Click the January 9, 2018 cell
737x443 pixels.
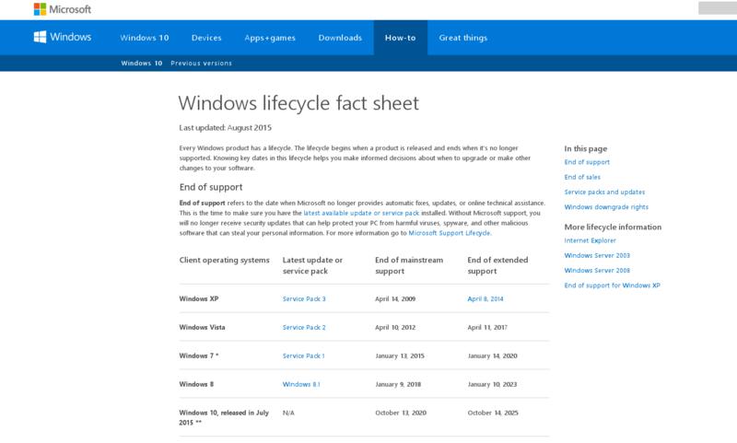(x=398, y=384)
